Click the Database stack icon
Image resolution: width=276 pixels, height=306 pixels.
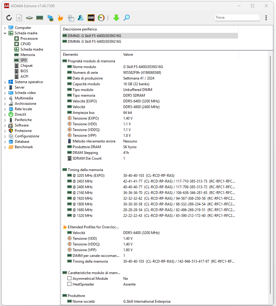pyautogui.click(x=11, y=142)
